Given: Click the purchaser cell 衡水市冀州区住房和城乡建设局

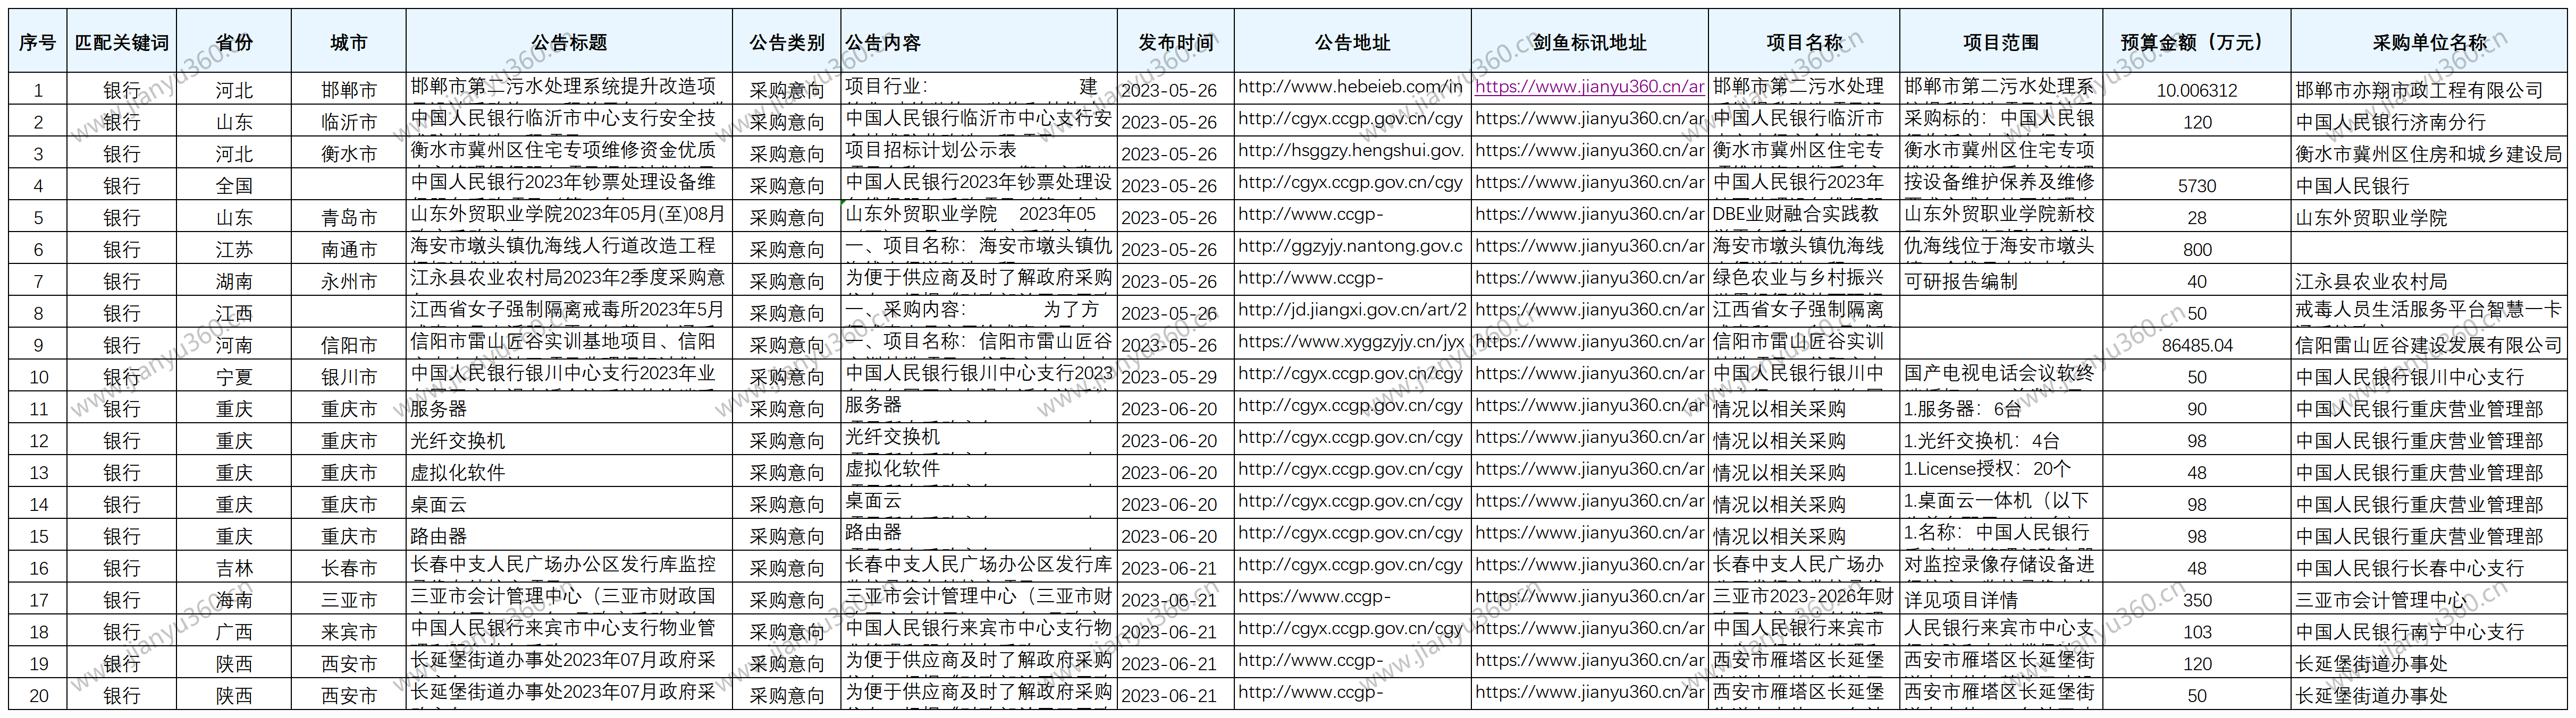Looking at the screenshot, I should point(2429,154).
